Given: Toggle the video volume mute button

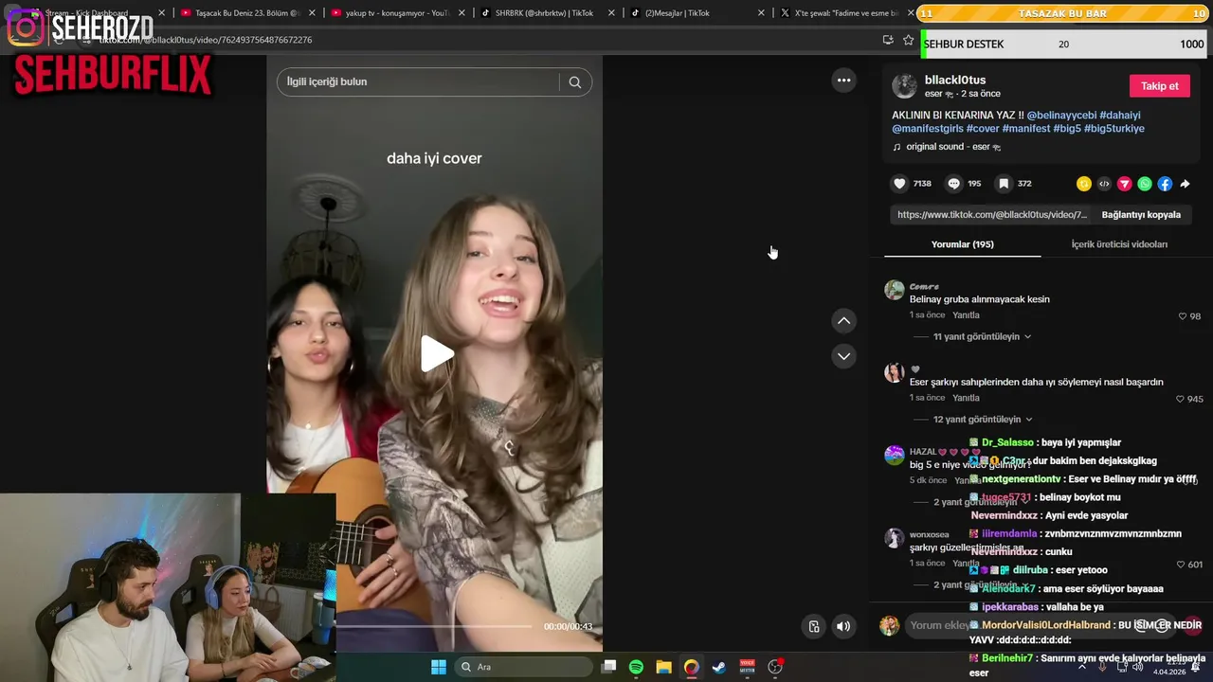Looking at the screenshot, I should click(843, 626).
